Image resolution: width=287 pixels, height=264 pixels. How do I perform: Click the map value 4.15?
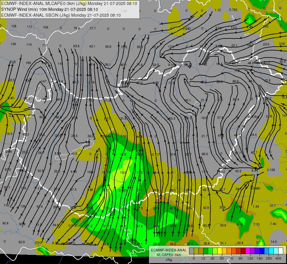(x=240, y=225)
